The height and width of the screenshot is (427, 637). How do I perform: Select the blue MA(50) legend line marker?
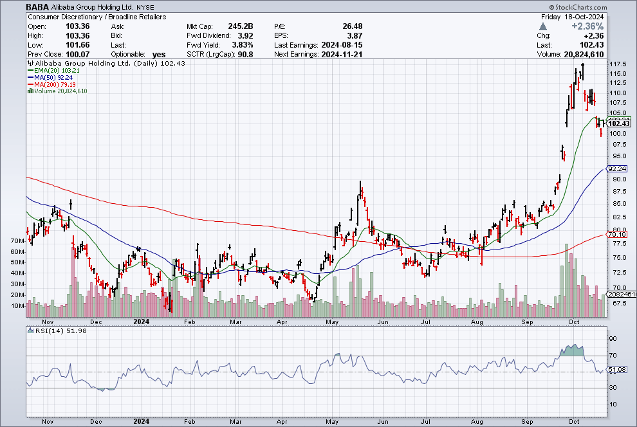[30, 78]
